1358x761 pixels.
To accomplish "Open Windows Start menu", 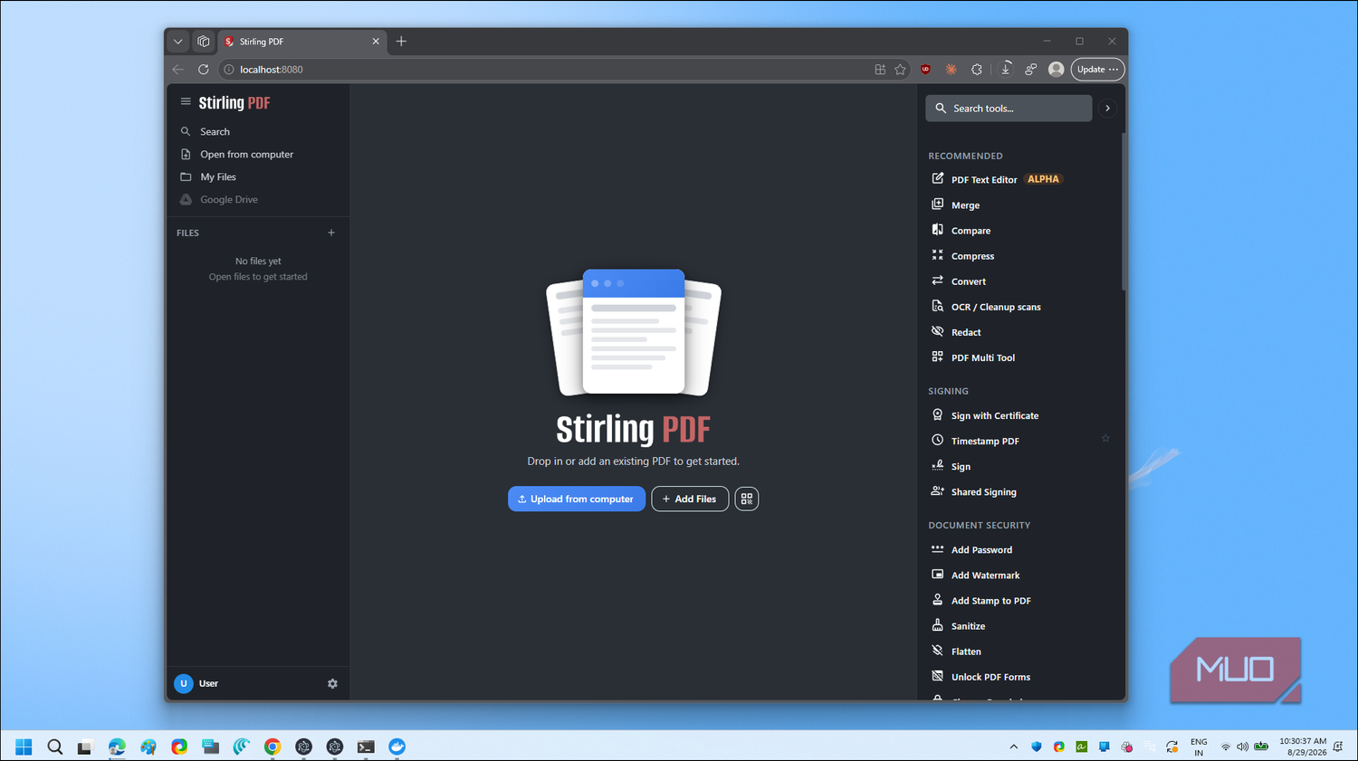I will 24,747.
